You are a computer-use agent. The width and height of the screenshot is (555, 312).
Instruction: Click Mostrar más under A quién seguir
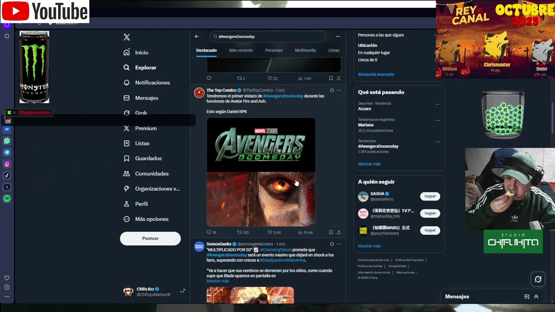pos(369,246)
